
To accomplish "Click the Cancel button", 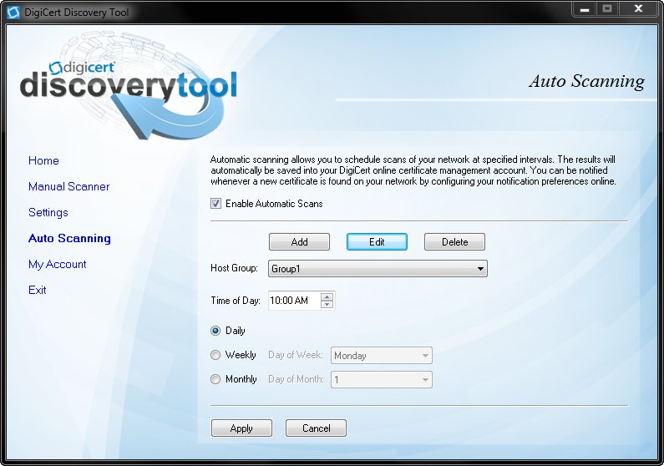I will (x=316, y=428).
